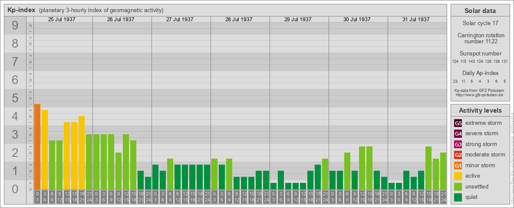Click the '25 Jul 1937' date header

pos(62,19)
